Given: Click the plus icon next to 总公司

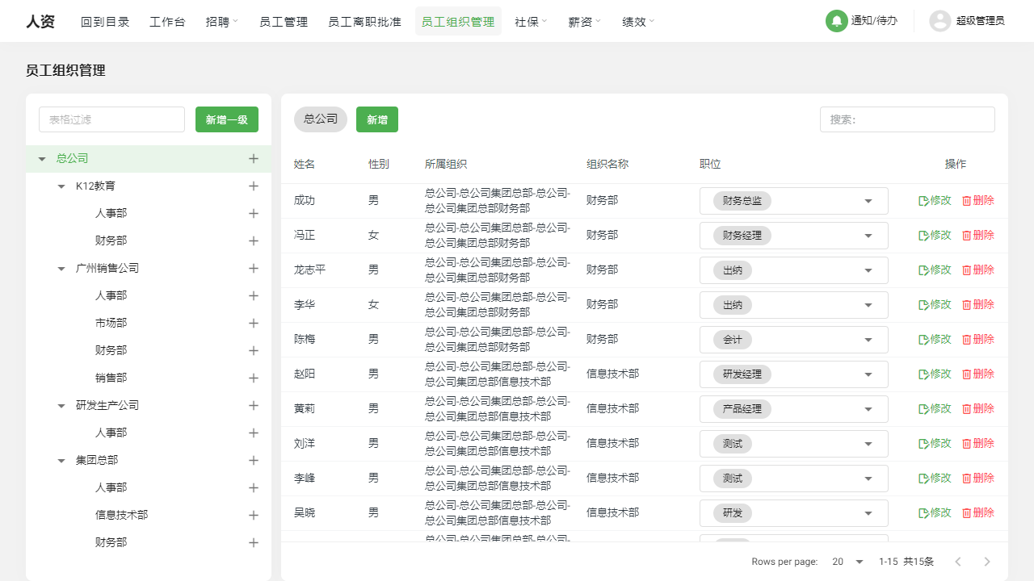Looking at the screenshot, I should (x=254, y=158).
